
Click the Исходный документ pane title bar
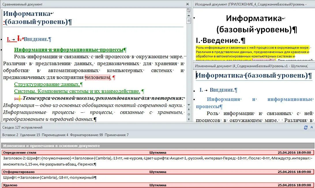point(254,4)
